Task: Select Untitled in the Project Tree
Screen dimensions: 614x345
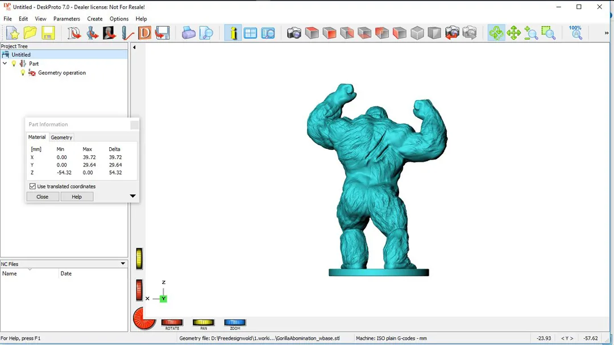Action: [21, 55]
